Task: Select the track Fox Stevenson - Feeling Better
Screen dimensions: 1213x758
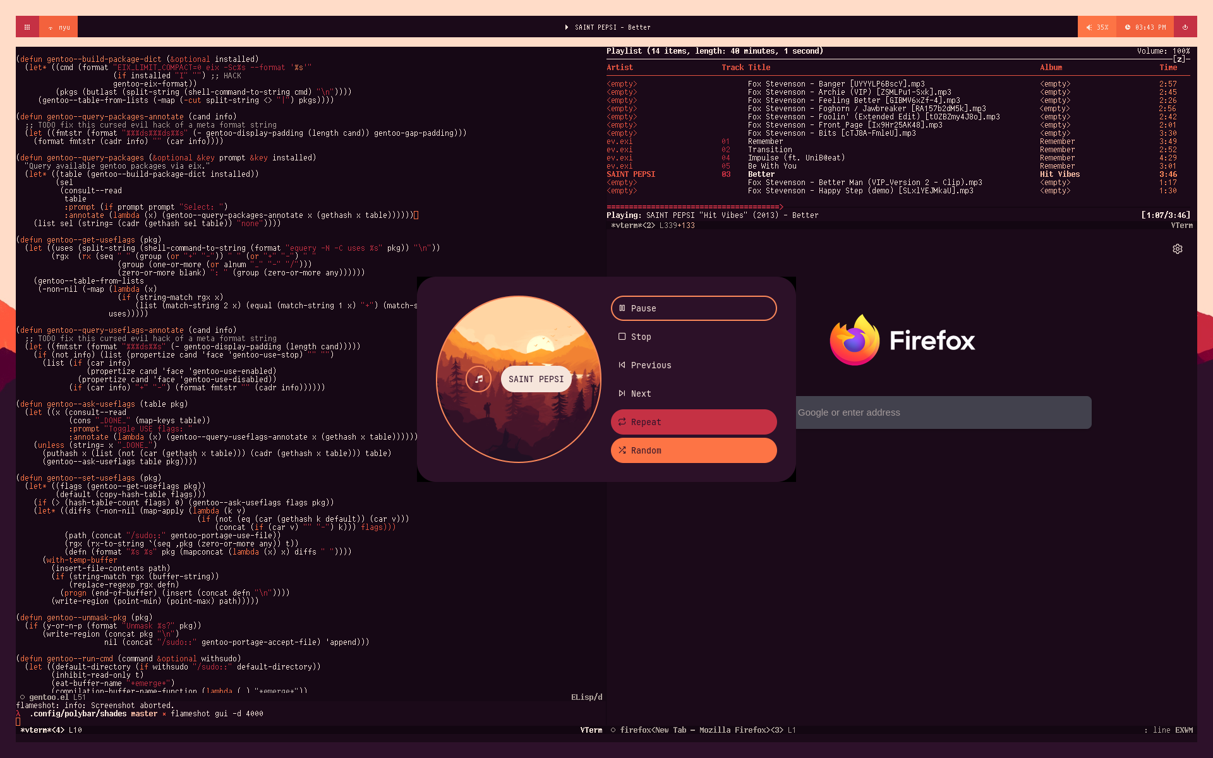Action: pyautogui.click(x=898, y=100)
